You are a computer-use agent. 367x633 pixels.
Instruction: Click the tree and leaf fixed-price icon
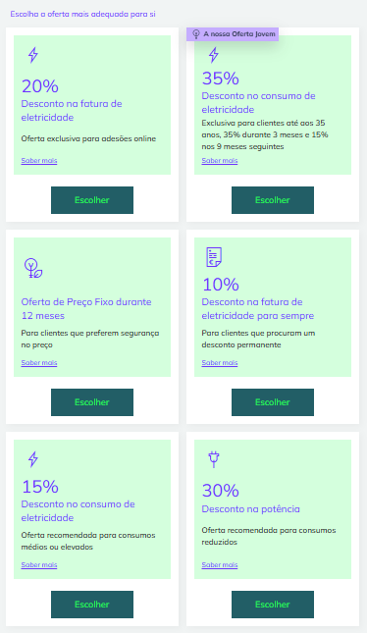click(33, 268)
